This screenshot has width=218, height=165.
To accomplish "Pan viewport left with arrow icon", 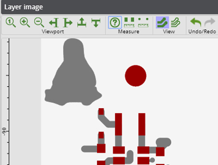I will click(x=53, y=22).
